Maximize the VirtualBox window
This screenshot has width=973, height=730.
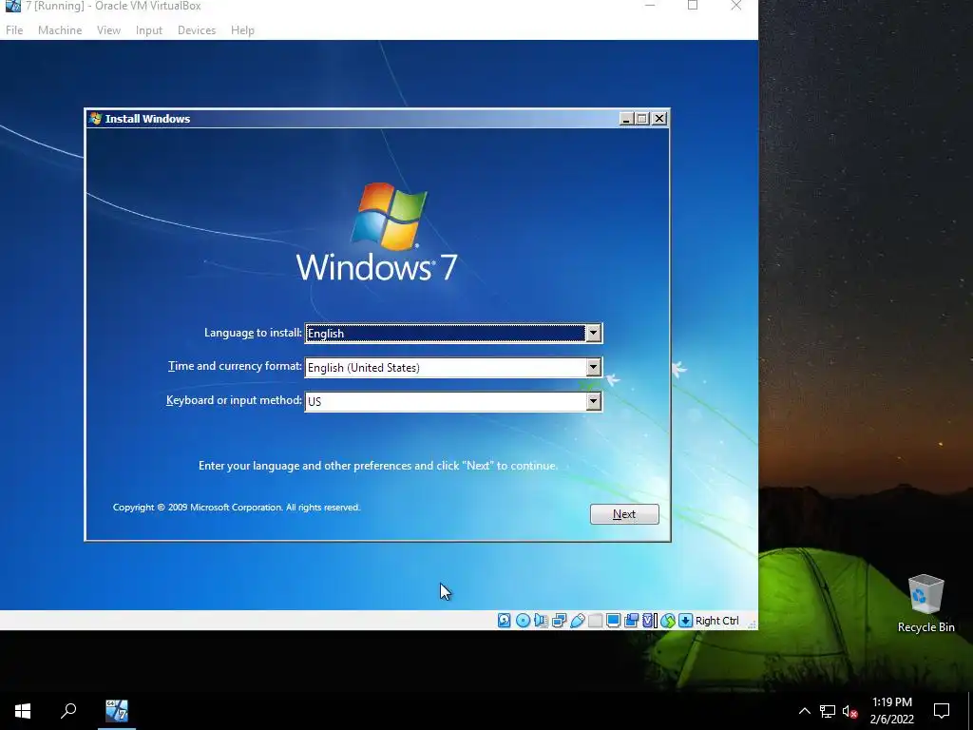point(693,6)
